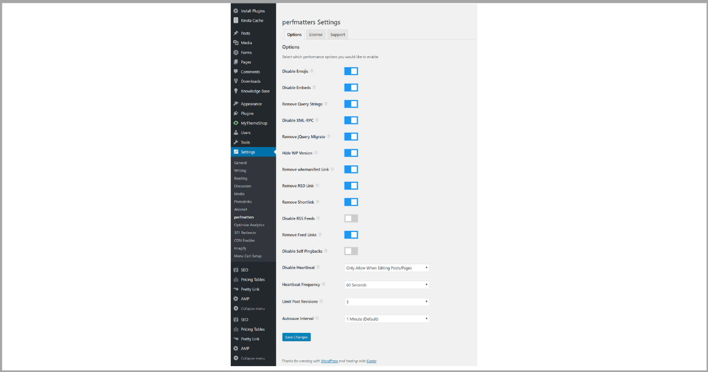Click the Knowledge Base lightbulb icon
The image size is (708, 372).
tap(236, 91)
